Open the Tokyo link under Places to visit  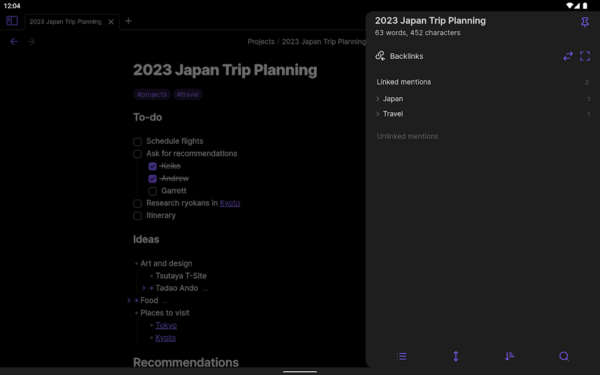point(166,326)
